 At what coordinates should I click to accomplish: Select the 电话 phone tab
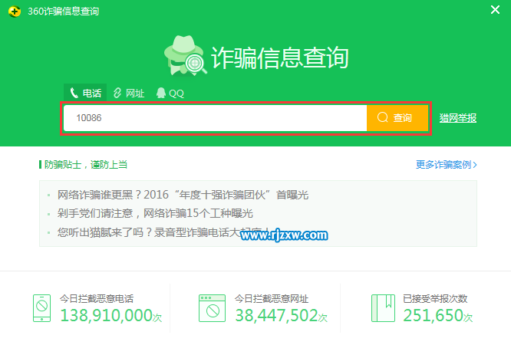(x=85, y=94)
